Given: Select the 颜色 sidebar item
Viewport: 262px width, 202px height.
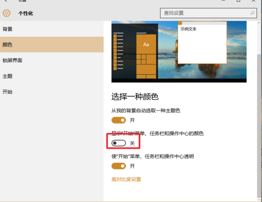Looking at the screenshot, I should coord(52,44).
